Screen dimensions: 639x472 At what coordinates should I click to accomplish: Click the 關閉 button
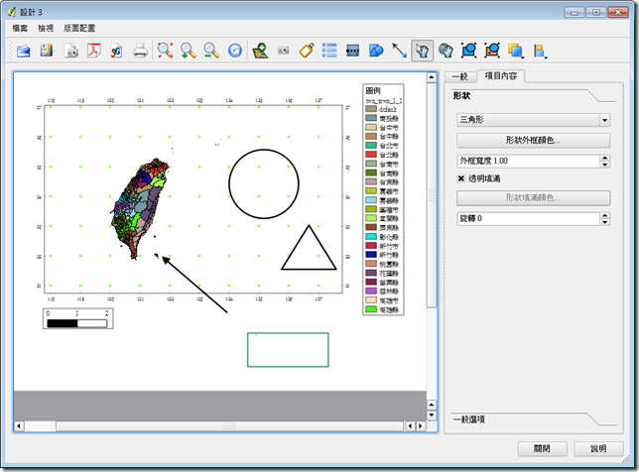click(x=542, y=448)
